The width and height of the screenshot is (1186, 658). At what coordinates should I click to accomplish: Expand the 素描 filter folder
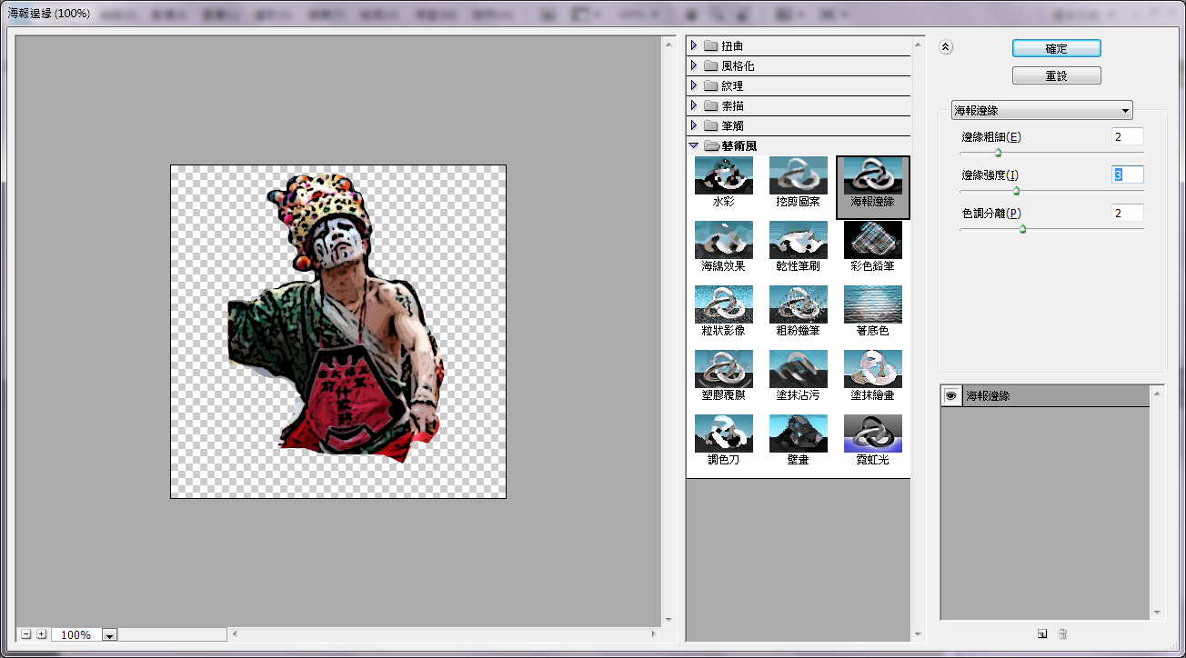tap(694, 105)
